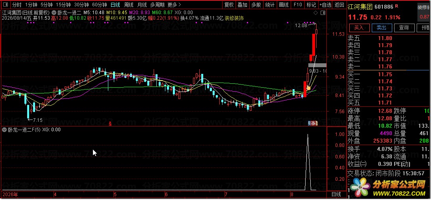Click the M60: 8.67 moving average label

click(162, 12)
